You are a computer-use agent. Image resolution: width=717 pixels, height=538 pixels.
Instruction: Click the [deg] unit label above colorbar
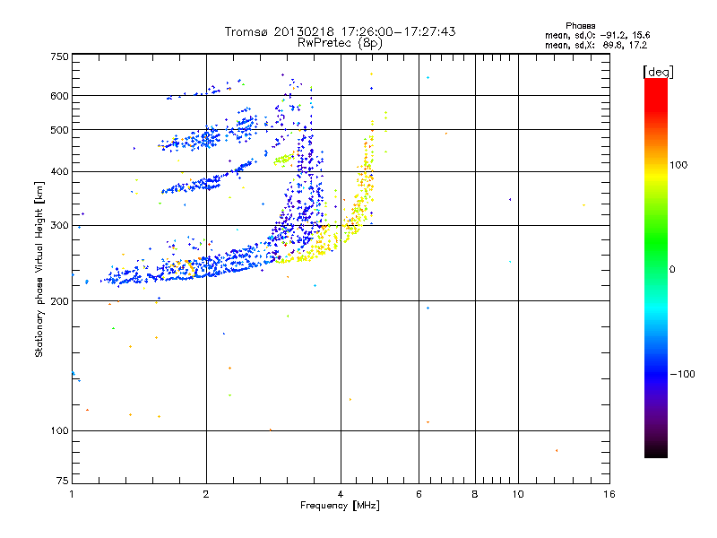656,71
